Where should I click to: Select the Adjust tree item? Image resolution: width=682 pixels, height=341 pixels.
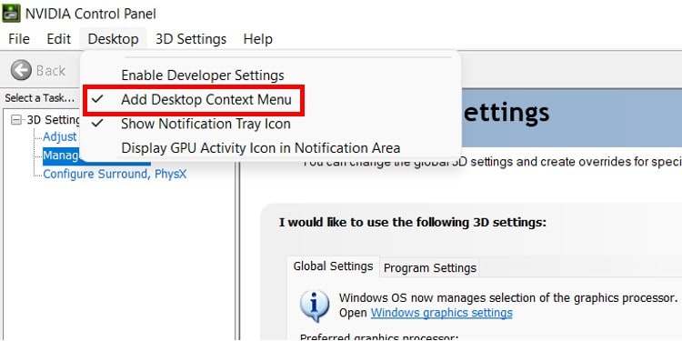click(60, 136)
